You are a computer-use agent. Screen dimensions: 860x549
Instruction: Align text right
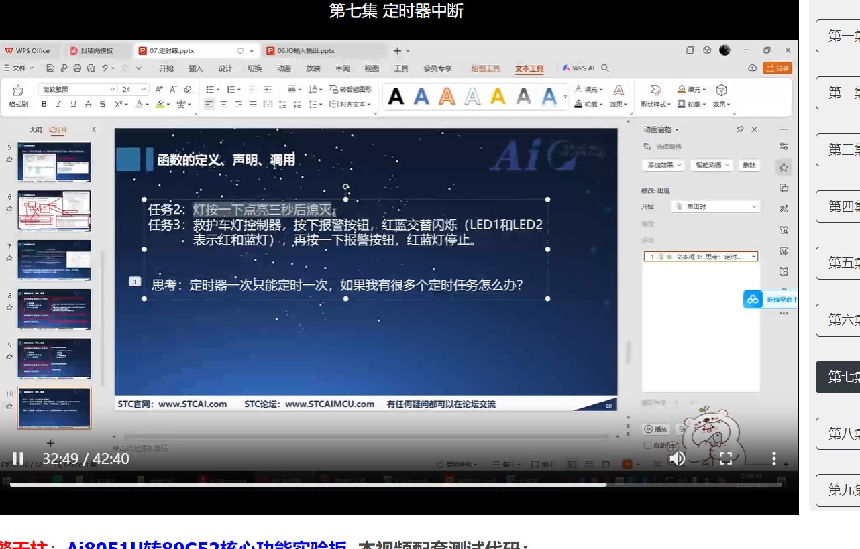[238, 104]
